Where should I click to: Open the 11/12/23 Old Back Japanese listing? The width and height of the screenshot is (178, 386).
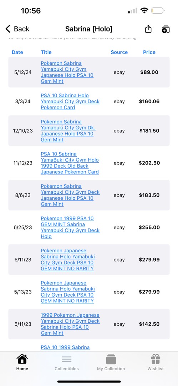coord(70,163)
